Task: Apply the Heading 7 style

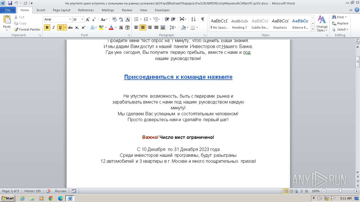Action: pyautogui.click(x=239, y=24)
